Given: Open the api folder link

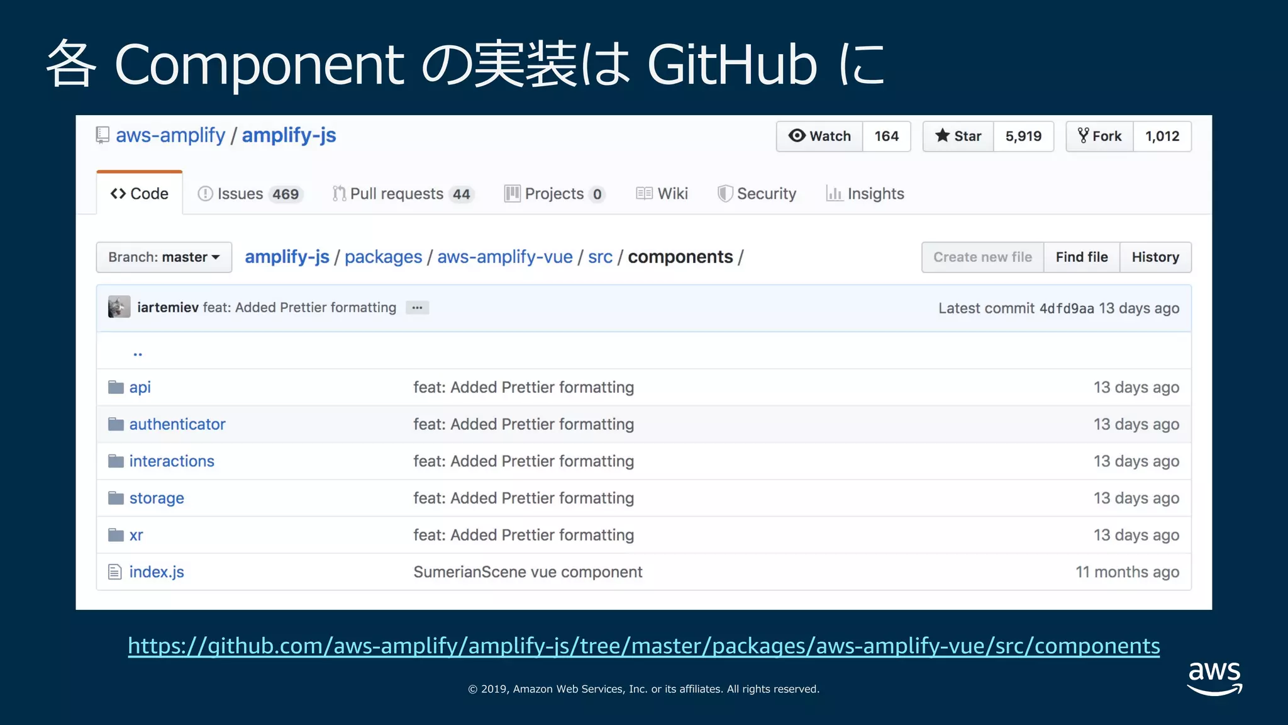Looking at the screenshot, I should click(140, 388).
